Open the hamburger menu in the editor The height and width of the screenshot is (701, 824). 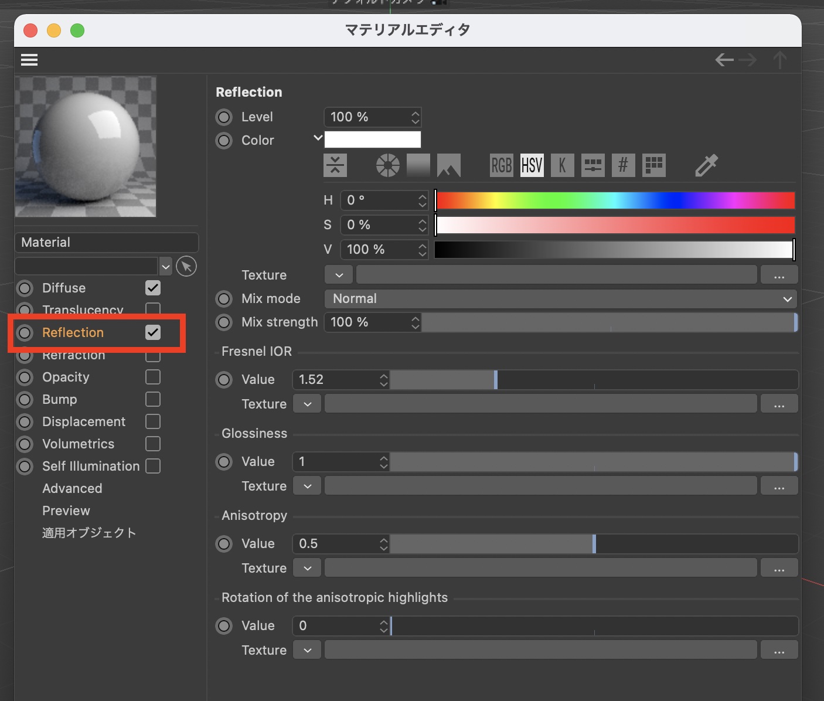tap(29, 60)
